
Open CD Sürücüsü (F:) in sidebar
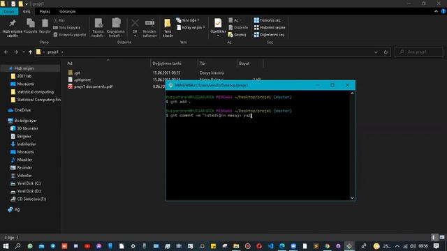coord(31,199)
